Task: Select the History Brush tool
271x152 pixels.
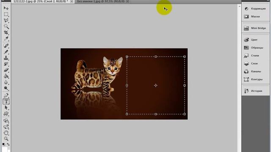Action: [6, 64]
